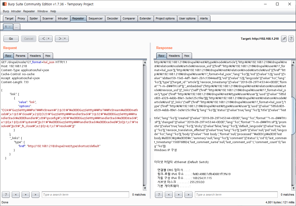Open the Repeater menu
The height and width of the screenshot is (206, 296).
tap(29, 11)
